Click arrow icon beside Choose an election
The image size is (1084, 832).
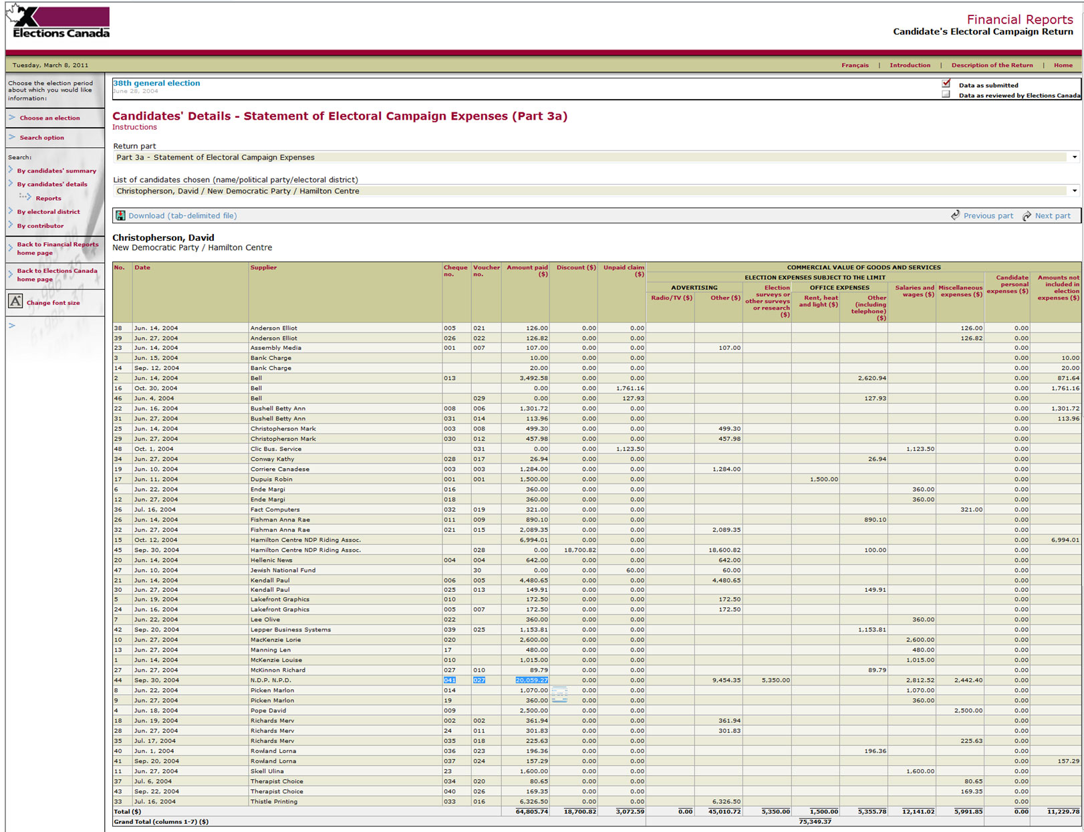12,118
